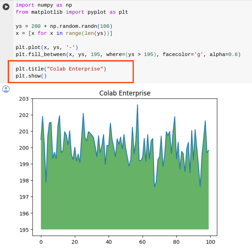Click the x = [x for x in range line
The height and width of the screenshot is (249, 252).
click(x=64, y=33)
